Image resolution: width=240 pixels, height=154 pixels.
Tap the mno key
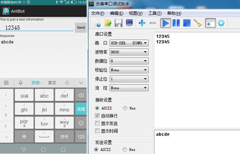[x=64, y=109]
